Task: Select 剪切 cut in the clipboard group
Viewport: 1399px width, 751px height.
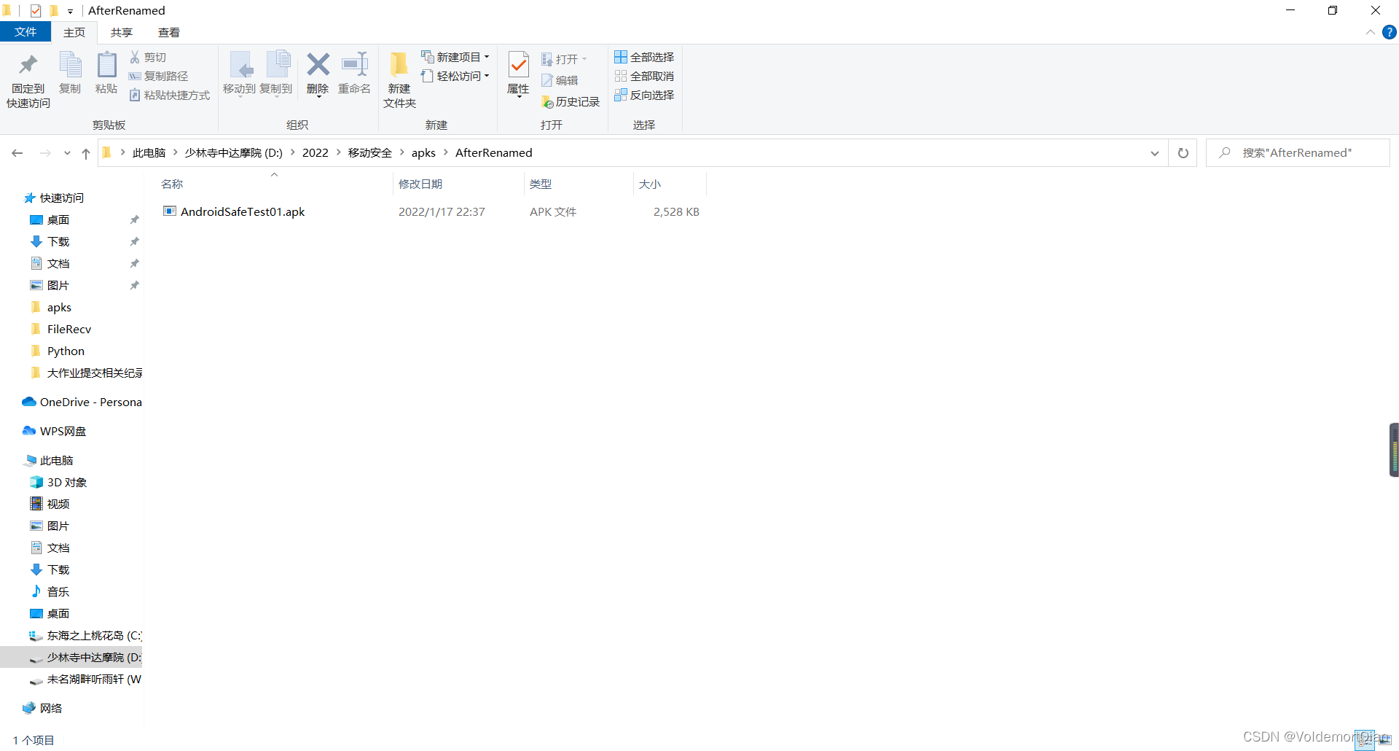Action: click(x=148, y=57)
